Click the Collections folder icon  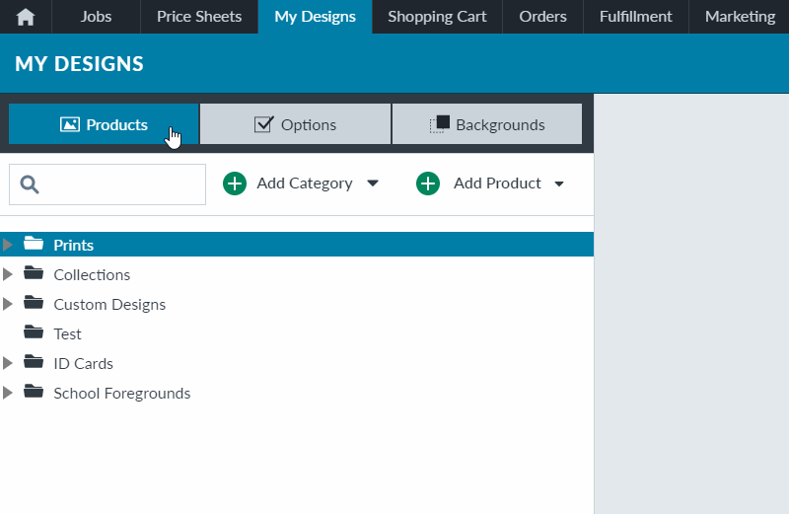(x=34, y=273)
